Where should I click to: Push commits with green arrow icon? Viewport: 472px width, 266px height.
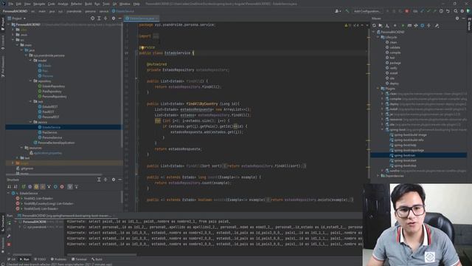pyautogui.click(x=434, y=11)
